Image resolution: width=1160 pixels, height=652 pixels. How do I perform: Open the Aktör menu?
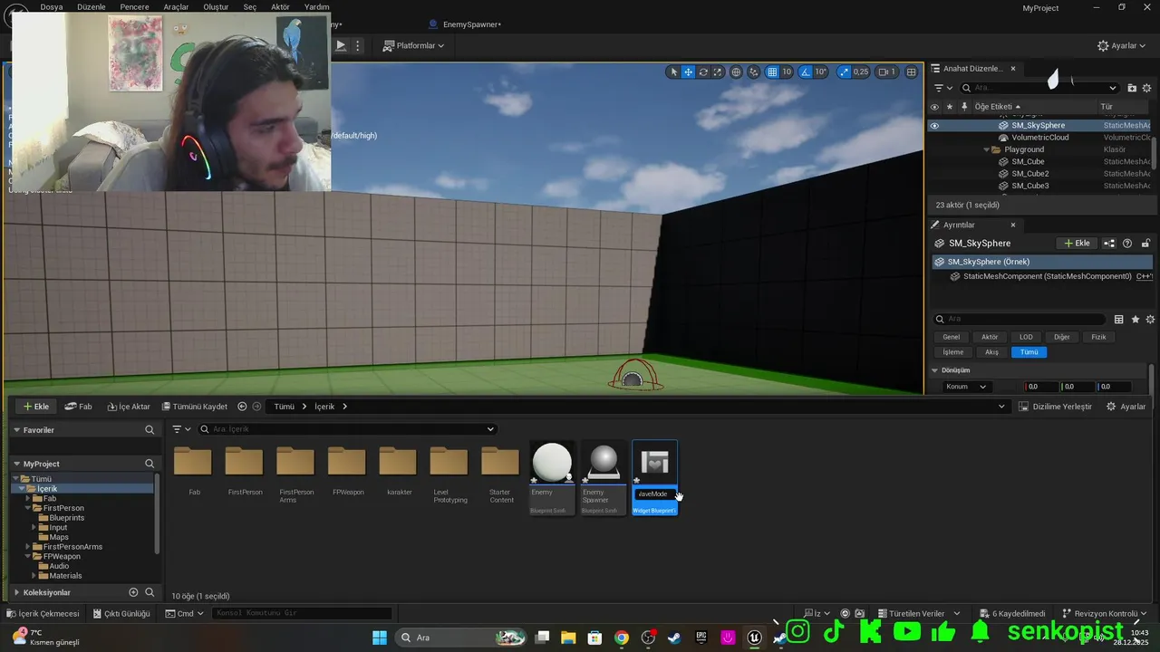coord(281,6)
